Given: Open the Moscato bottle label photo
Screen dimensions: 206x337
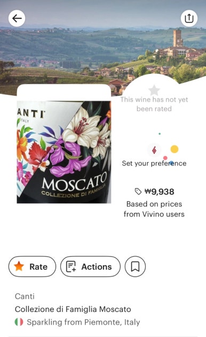Looking at the screenshot, I should 64,152.
